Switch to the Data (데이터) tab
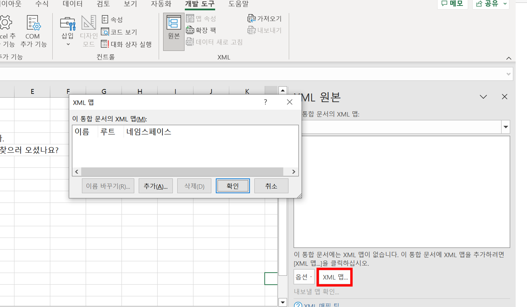Screen dimensions: 527x307 tap(72, 4)
